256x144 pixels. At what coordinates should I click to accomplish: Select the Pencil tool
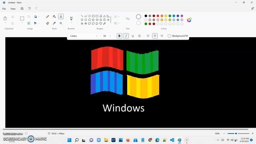pyautogui.click(x=48, y=16)
